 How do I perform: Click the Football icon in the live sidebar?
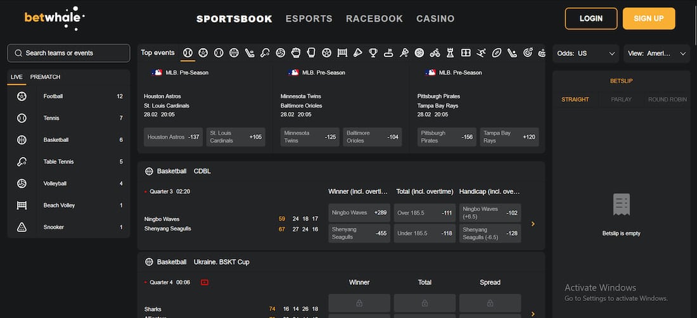pos(22,96)
